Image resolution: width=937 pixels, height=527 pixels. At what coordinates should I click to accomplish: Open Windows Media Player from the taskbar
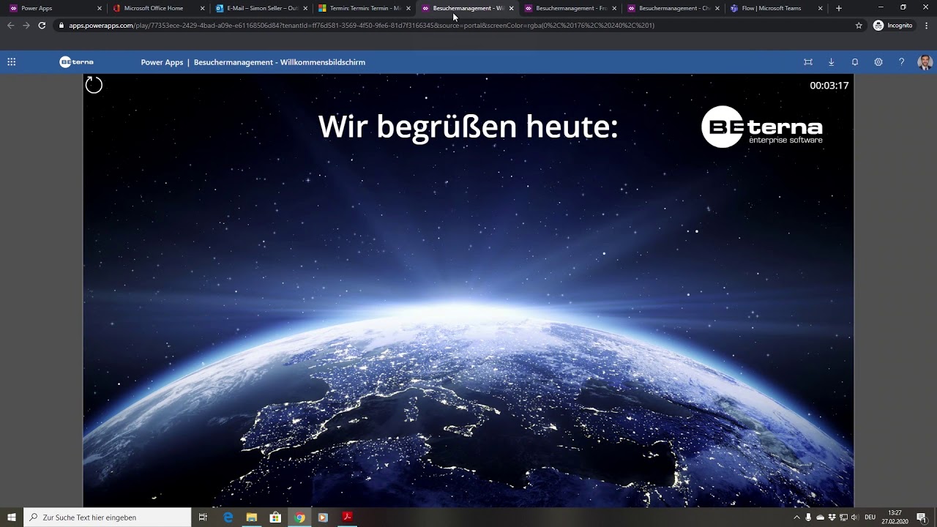click(x=323, y=517)
